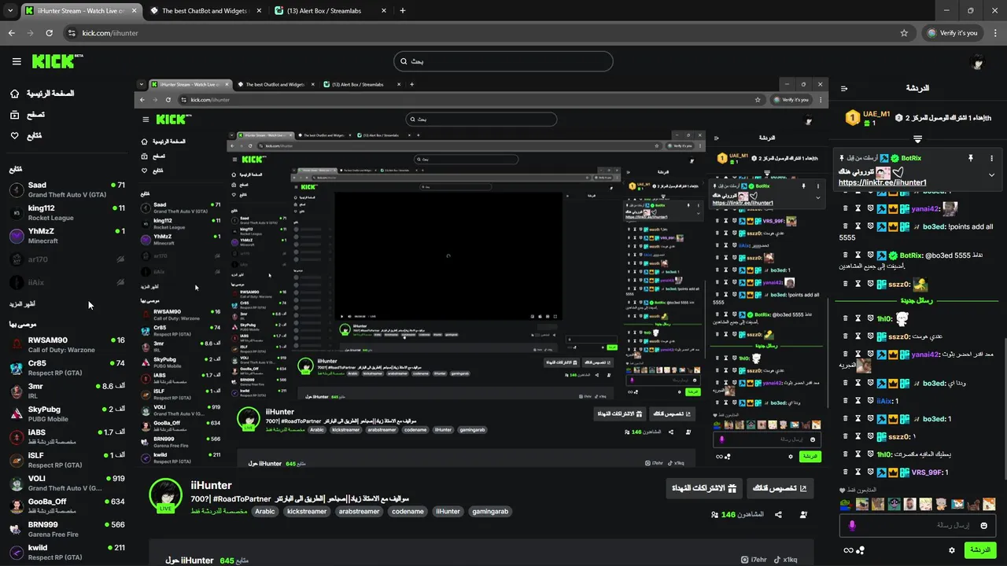Screen dimensions: 1007x566
Task: Open the x1kq TikTok link
Action: tap(785, 560)
